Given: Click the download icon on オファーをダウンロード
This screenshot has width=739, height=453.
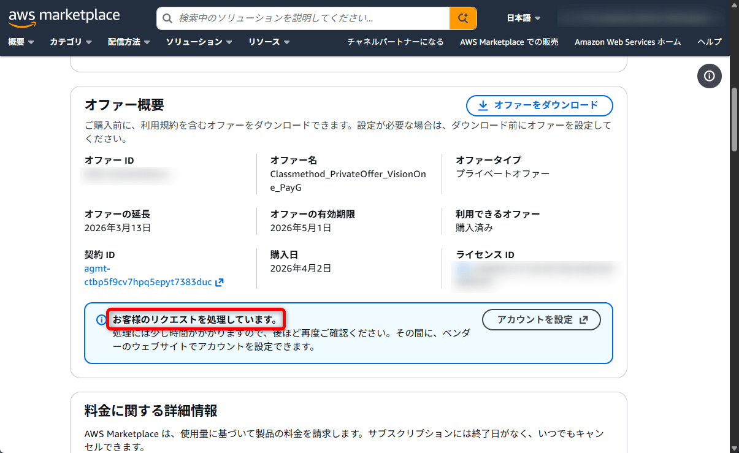Looking at the screenshot, I should (484, 105).
